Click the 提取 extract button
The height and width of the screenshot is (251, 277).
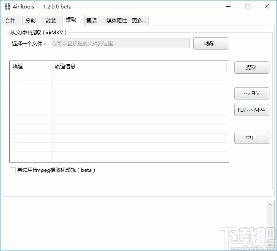(x=252, y=68)
